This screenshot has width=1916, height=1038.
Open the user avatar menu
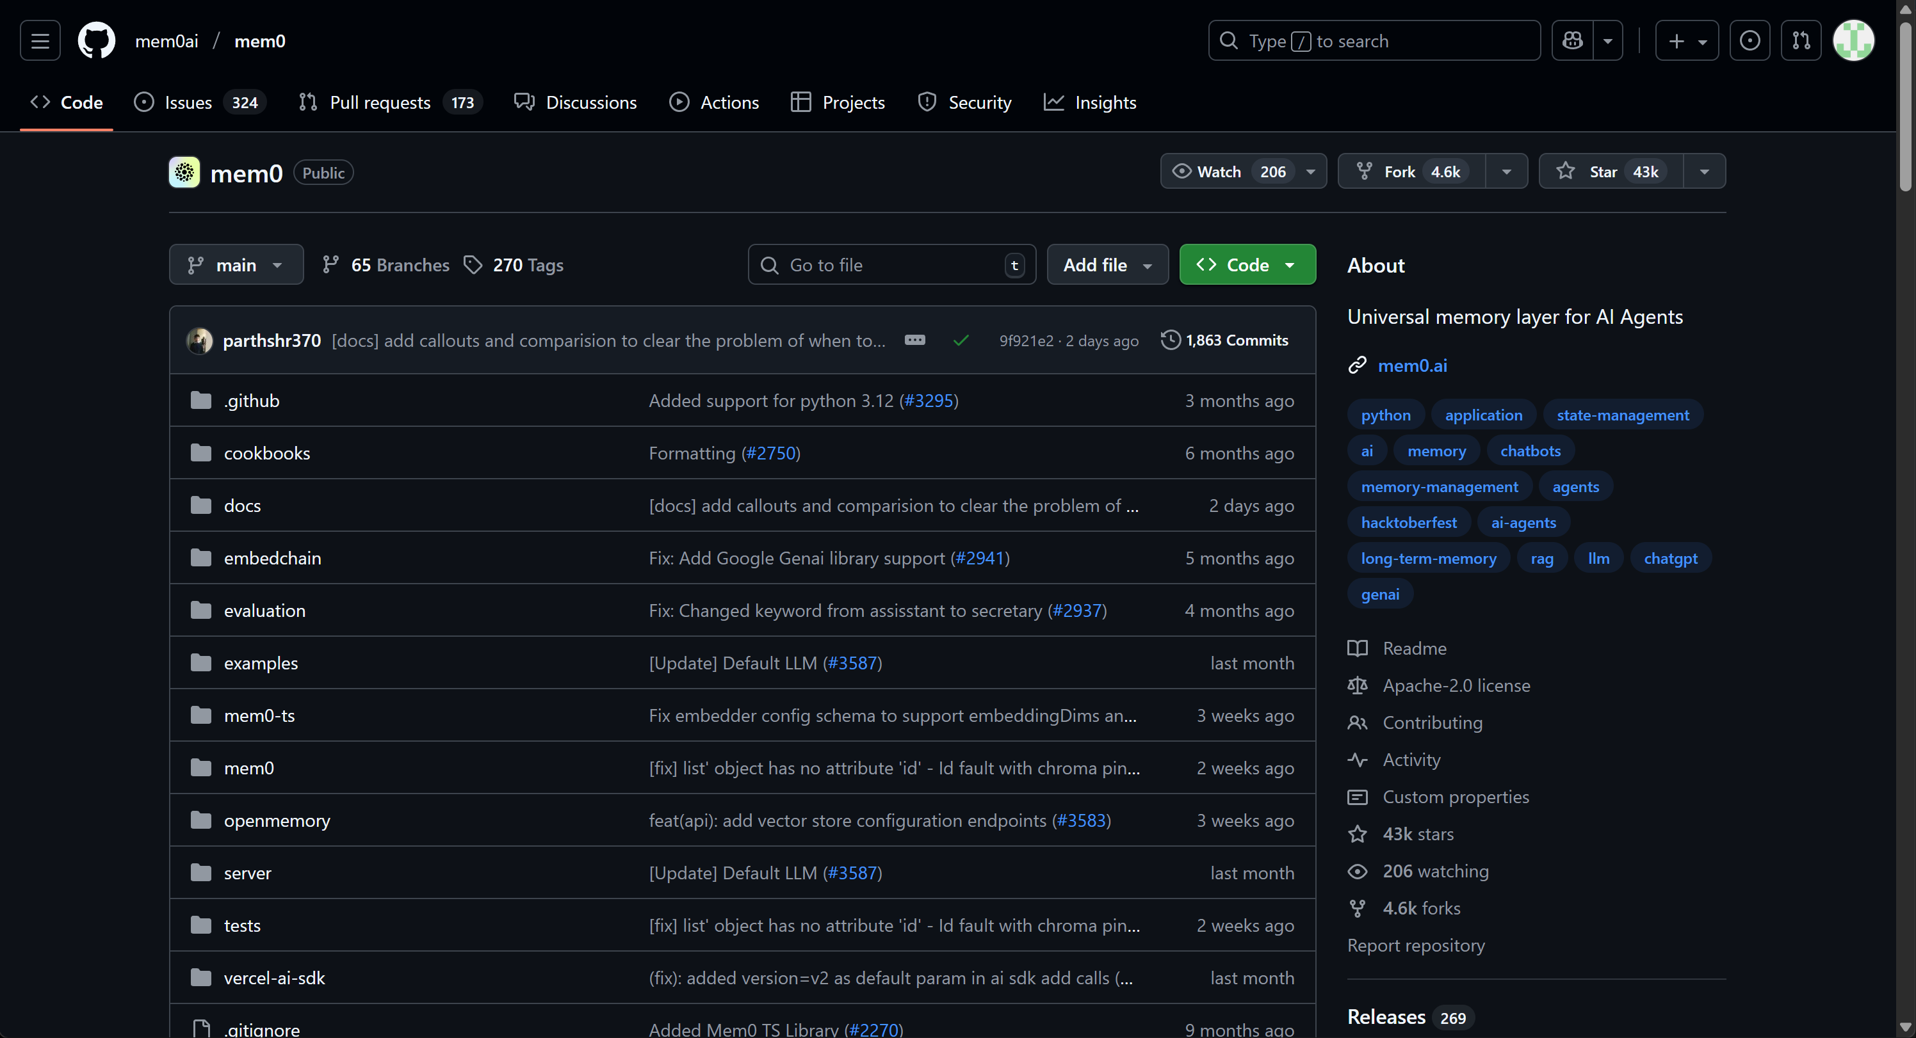(1853, 41)
